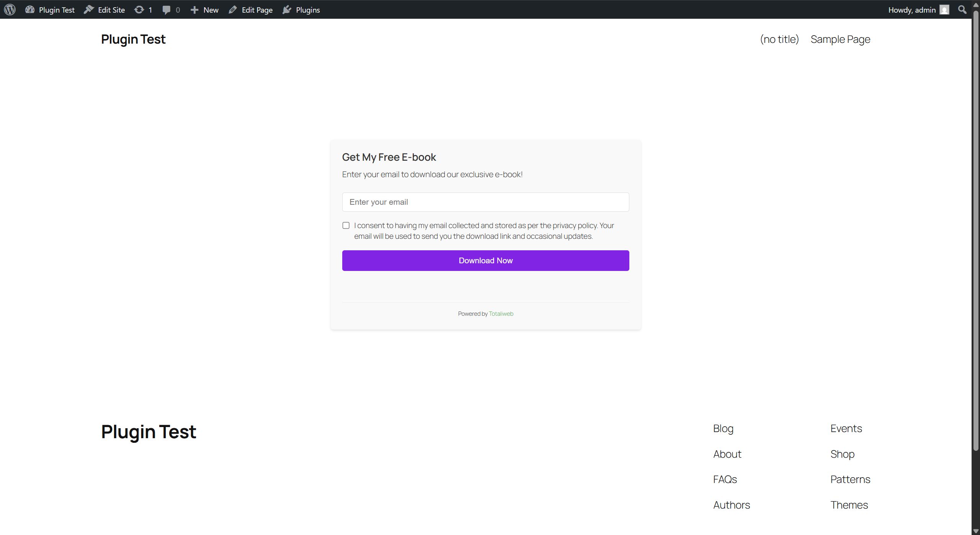Click the Enter your email field
The image size is (980, 535).
click(485, 202)
